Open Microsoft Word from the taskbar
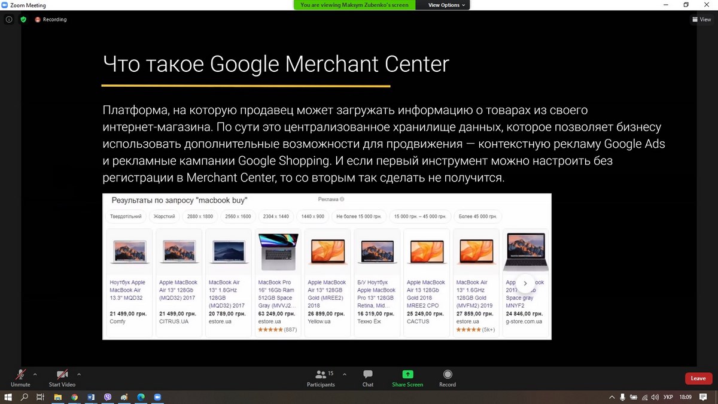718x404 pixels. pyautogui.click(x=91, y=397)
